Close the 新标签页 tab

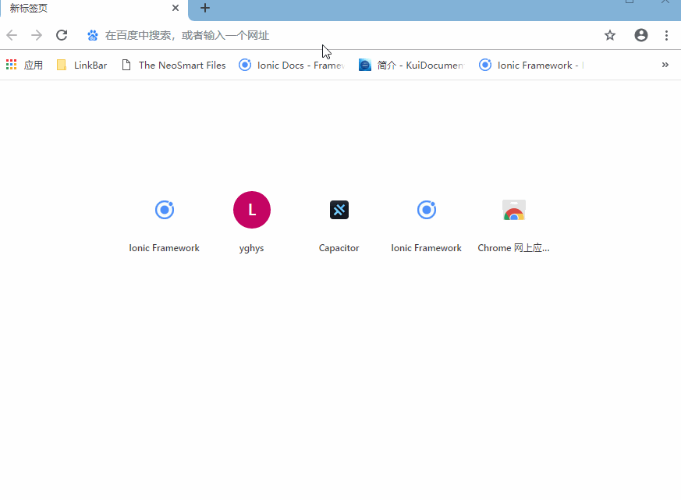[x=176, y=8]
